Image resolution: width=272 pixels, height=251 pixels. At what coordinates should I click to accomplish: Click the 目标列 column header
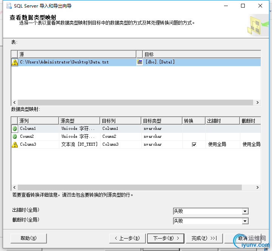pyautogui.click(x=121, y=121)
